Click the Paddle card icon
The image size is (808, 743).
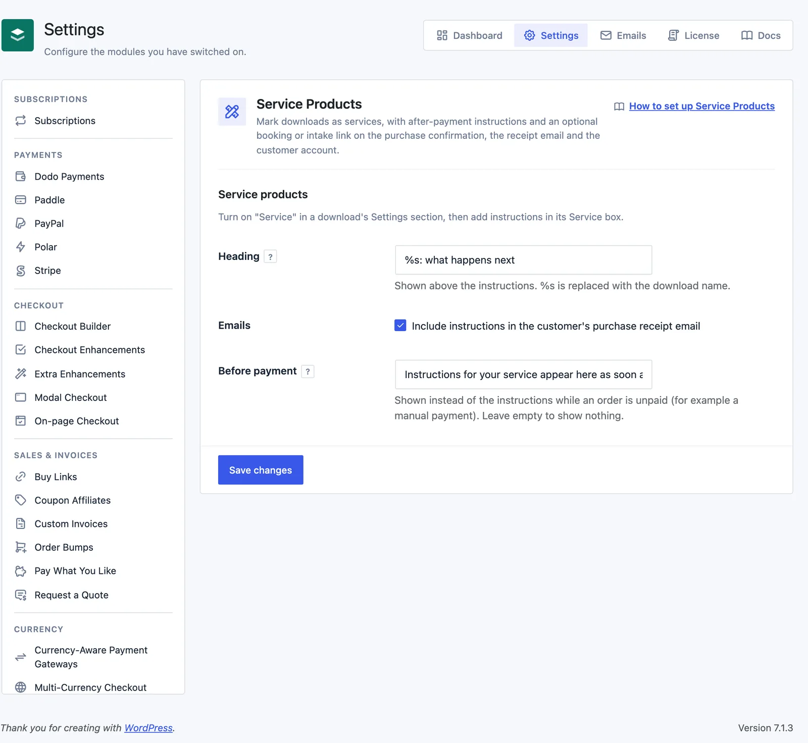(x=21, y=200)
